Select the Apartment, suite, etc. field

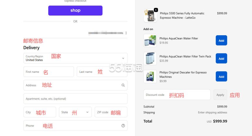tap(75, 99)
